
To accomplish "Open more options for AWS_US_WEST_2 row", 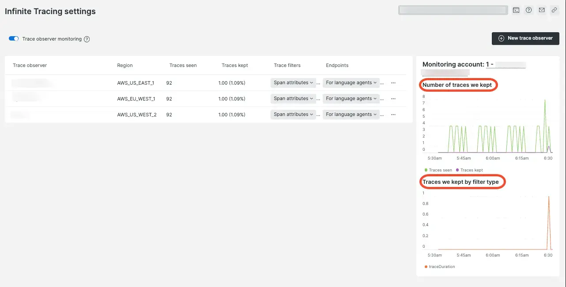I will click(x=393, y=115).
